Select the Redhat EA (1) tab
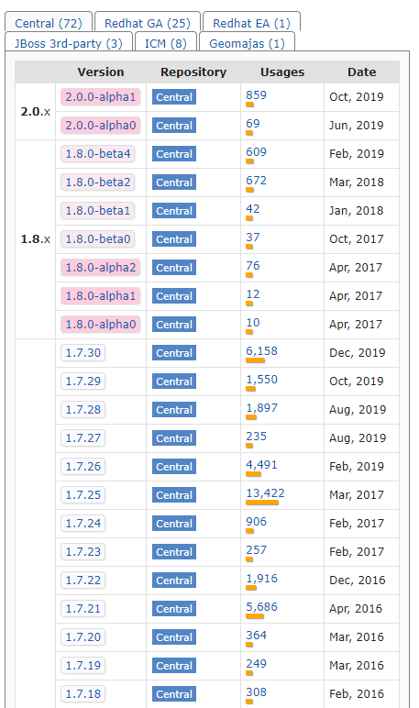419x708 pixels. [251, 23]
